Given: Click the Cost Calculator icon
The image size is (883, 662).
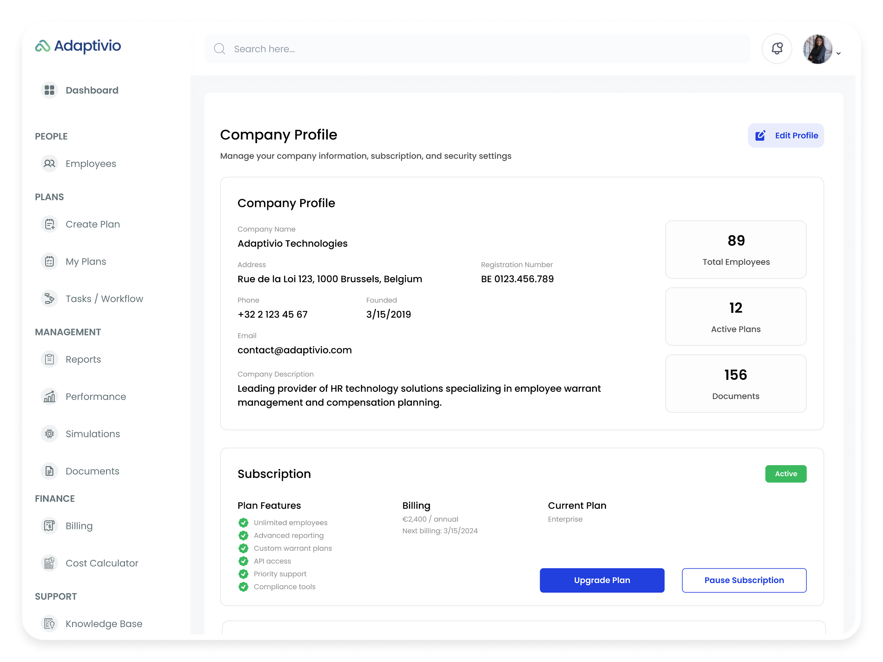Looking at the screenshot, I should tap(49, 563).
